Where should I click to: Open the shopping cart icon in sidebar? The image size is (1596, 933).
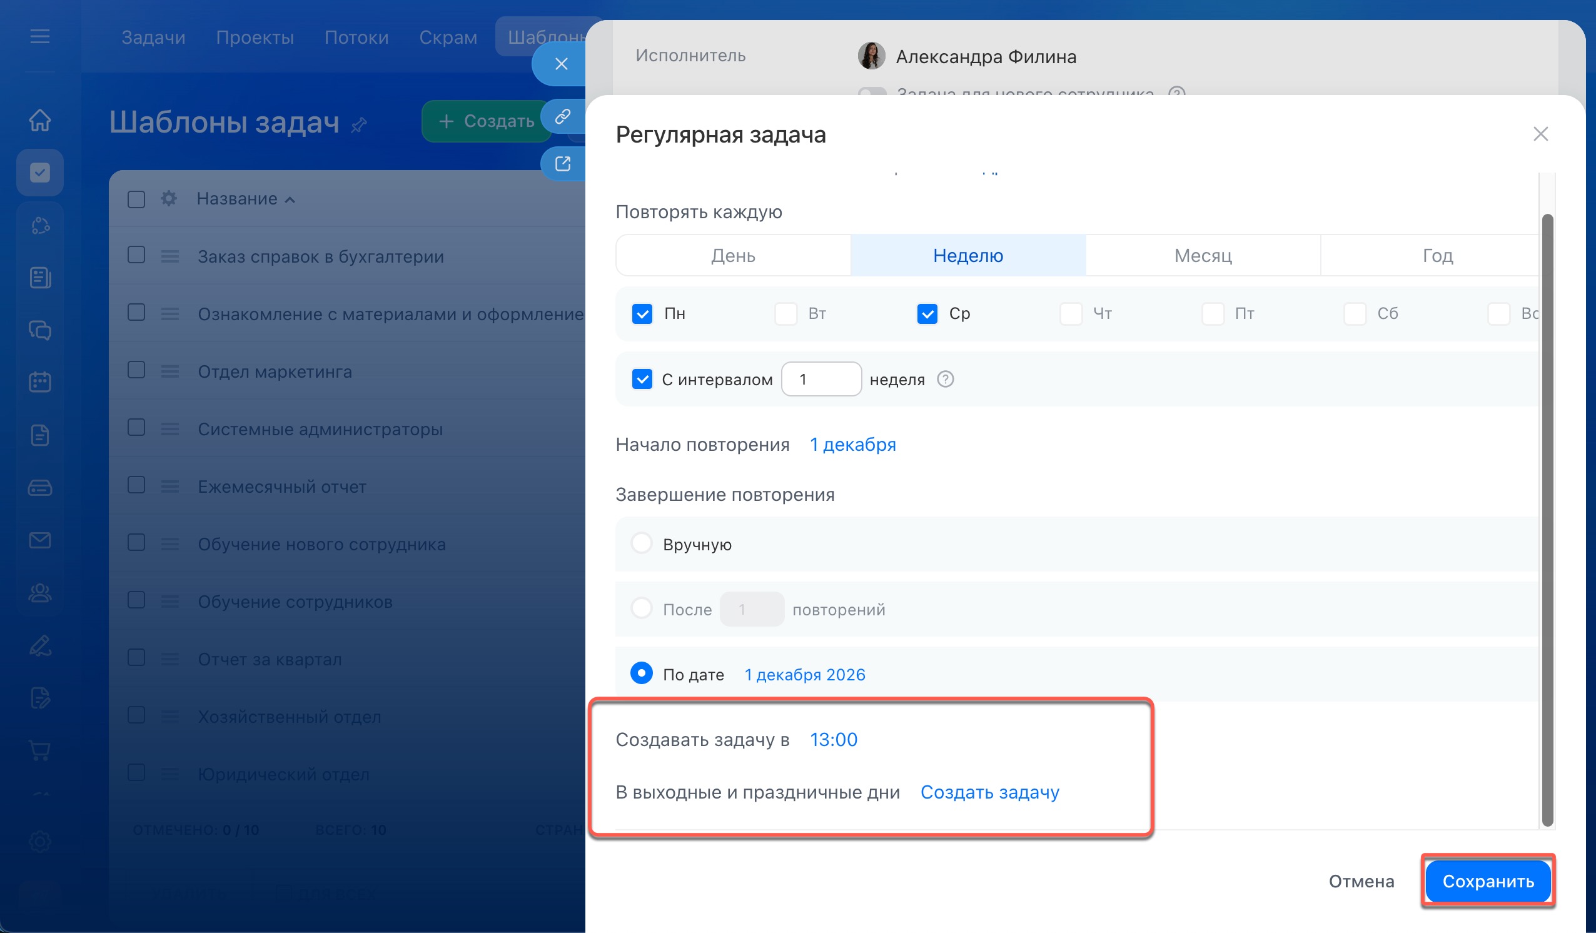[40, 750]
